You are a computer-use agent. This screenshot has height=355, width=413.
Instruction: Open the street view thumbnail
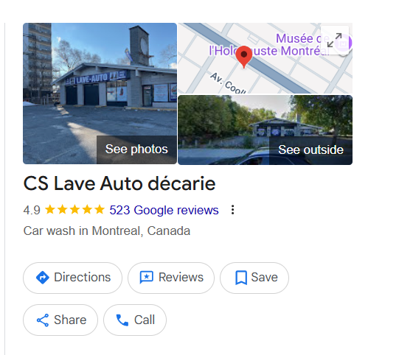pos(265,130)
